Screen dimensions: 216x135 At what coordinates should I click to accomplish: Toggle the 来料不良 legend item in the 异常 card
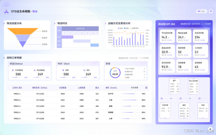click(x=129, y=72)
